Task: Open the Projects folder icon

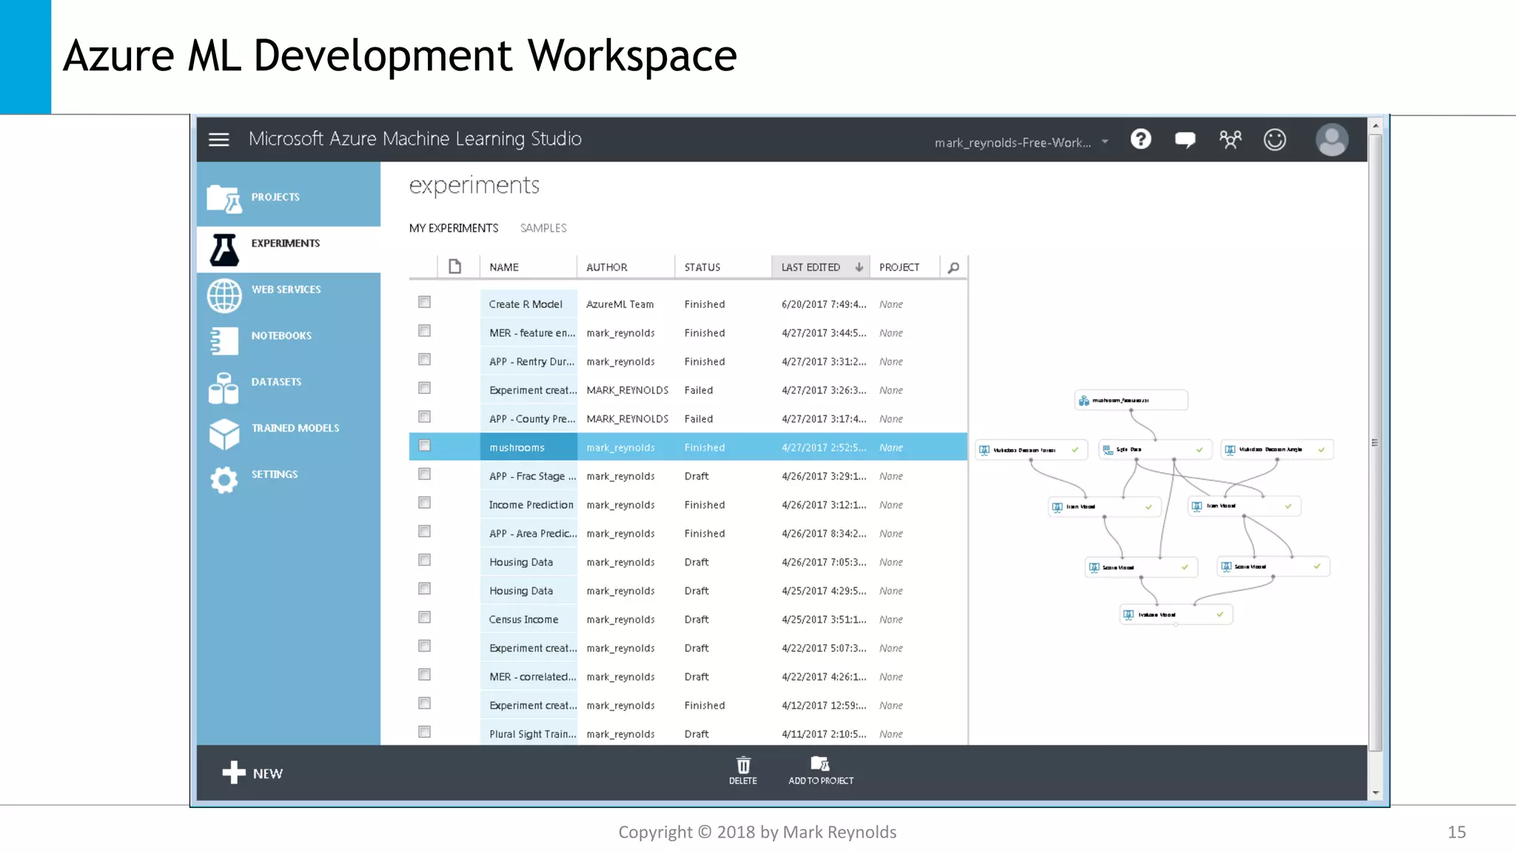Action: click(224, 198)
